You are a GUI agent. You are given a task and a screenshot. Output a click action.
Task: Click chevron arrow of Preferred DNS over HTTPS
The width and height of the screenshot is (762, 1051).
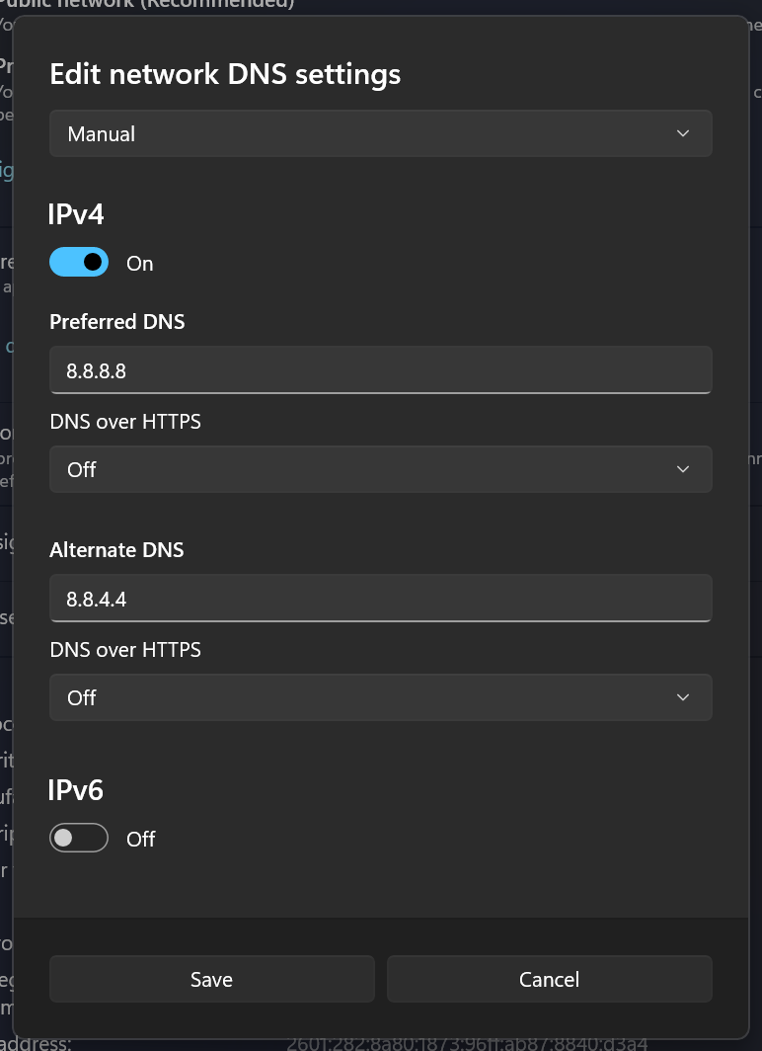(683, 469)
